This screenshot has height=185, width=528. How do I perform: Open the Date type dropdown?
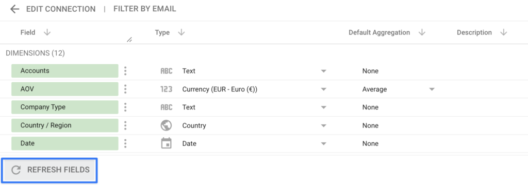point(324,144)
